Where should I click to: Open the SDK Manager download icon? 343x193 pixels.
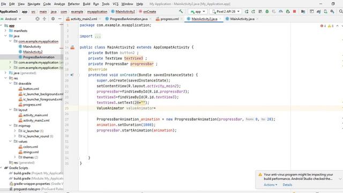[332, 11]
